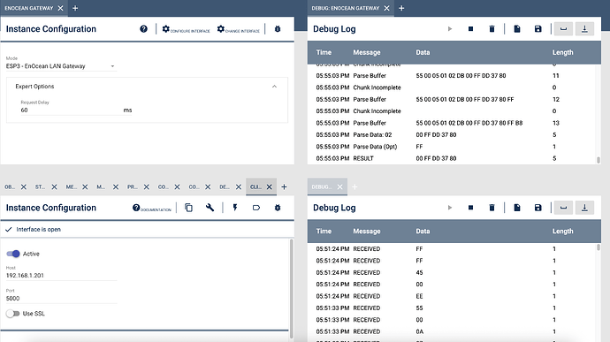Enable the Use SSL switch

(x=13, y=314)
